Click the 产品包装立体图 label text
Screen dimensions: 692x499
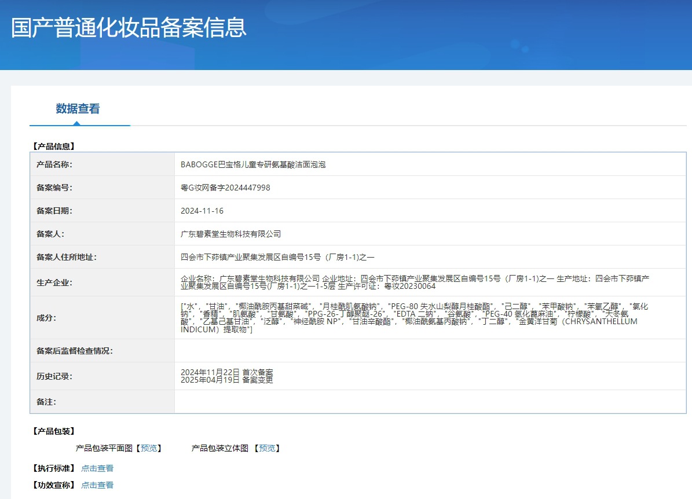(x=220, y=448)
